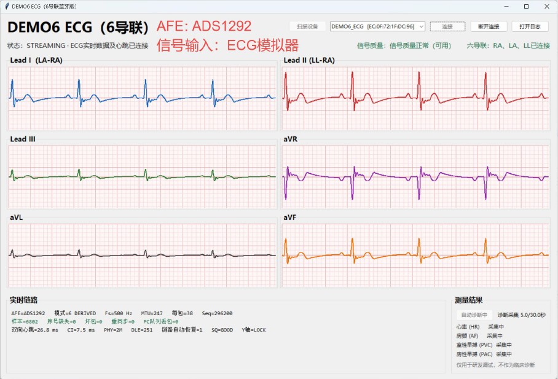This screenshot has height=379, width=558.
Task: Click the aVR waveform chart
Action: 415,177
